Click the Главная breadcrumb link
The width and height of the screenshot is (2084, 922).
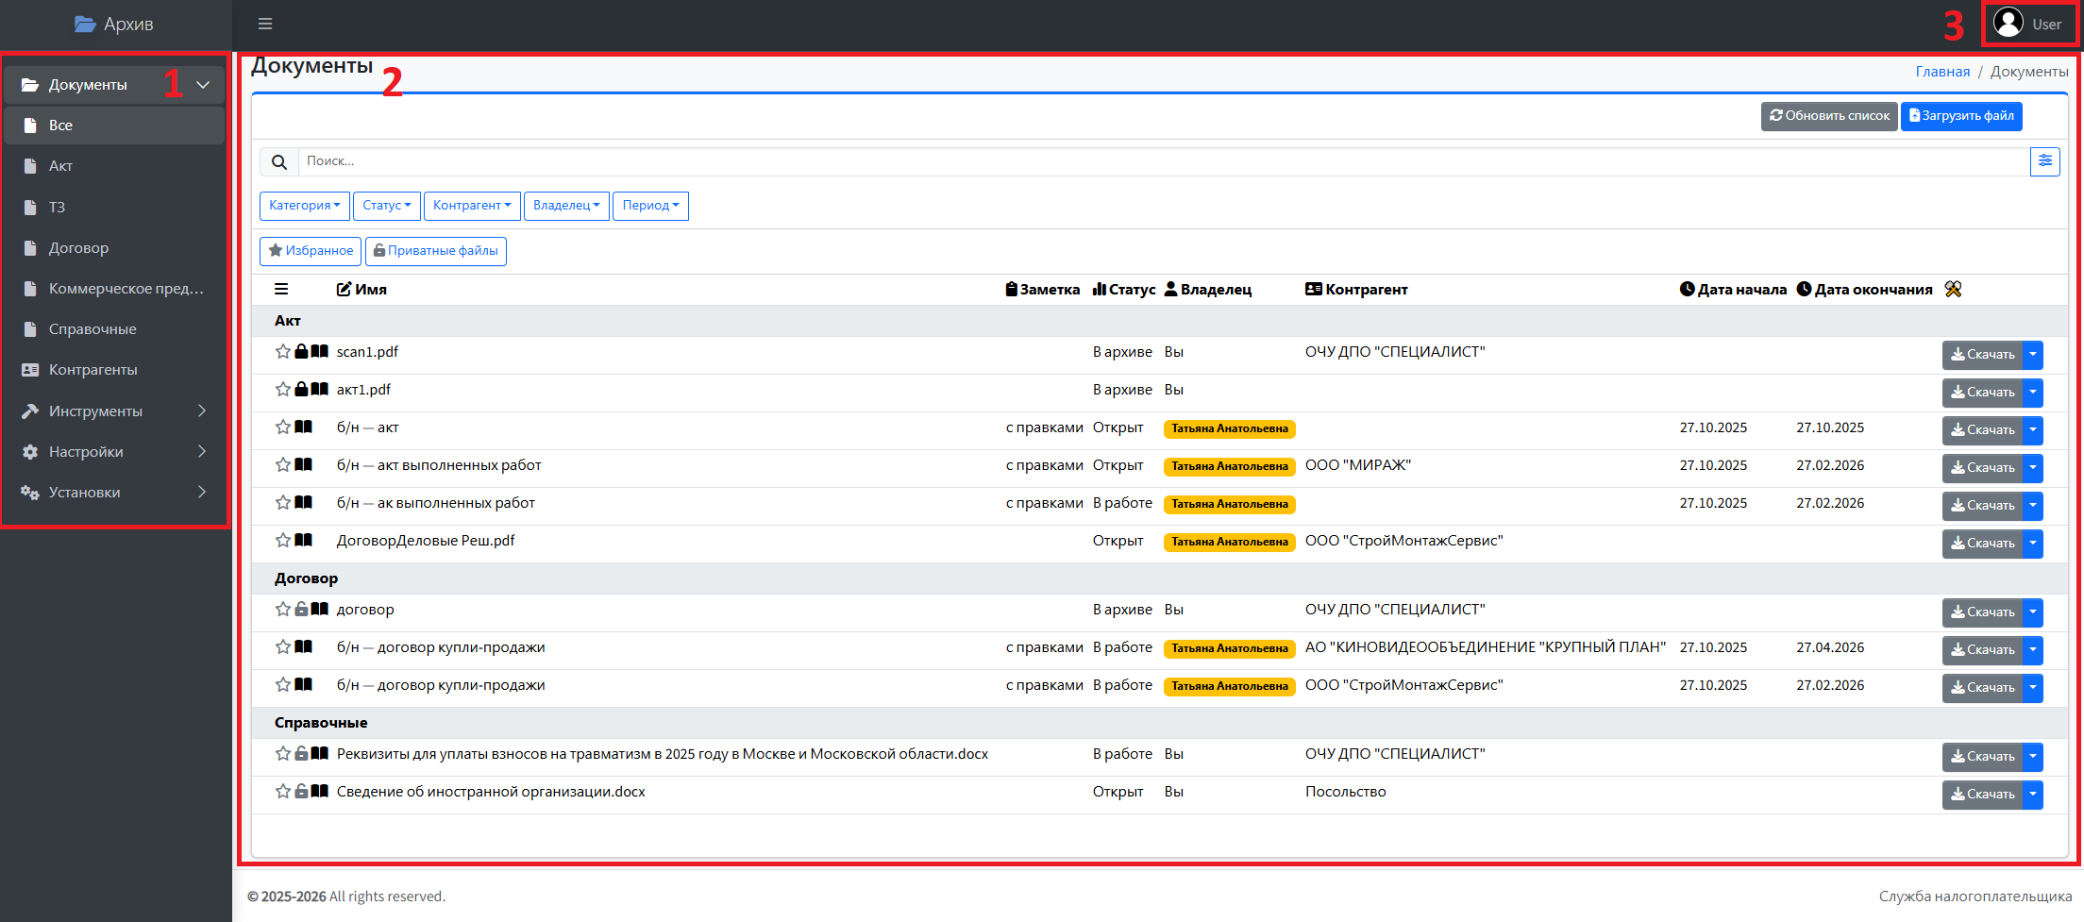1942,72
